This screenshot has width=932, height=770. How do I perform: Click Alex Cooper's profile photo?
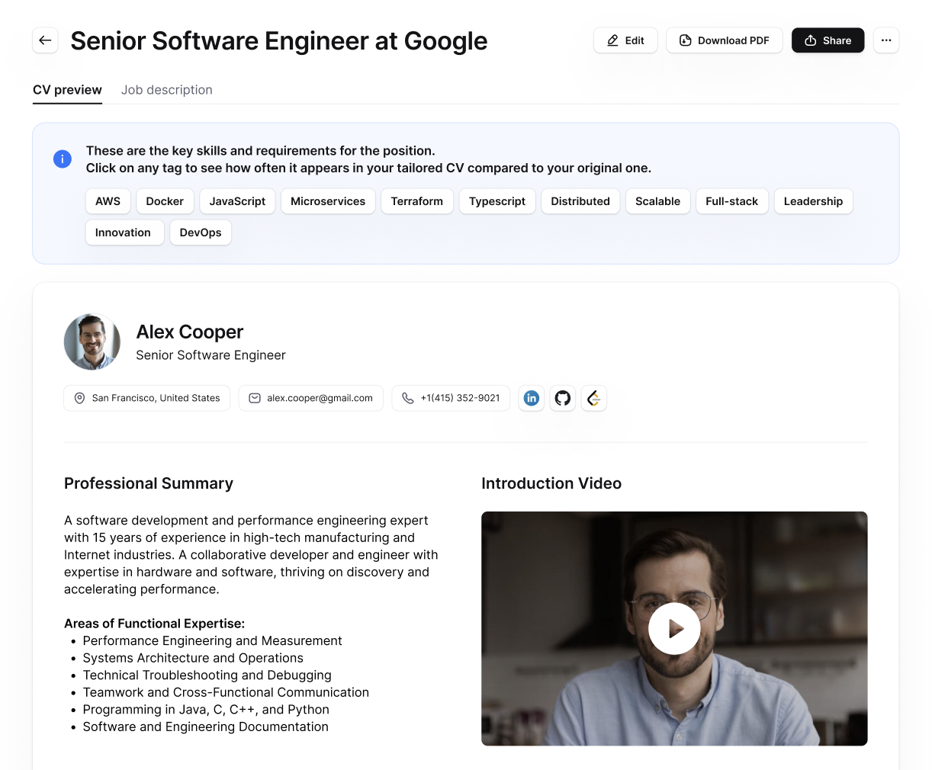coord(92,342)
